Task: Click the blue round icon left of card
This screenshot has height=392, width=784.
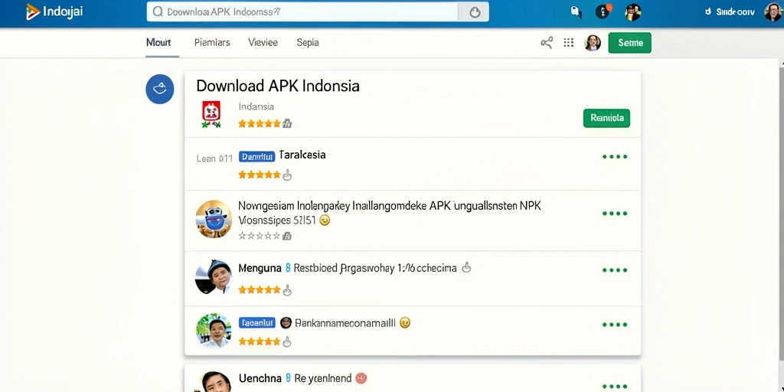Action: pos(160,90)
